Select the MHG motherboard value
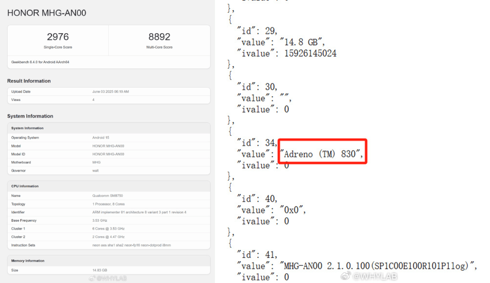This screenshot has width=490, height=283. click(96, 163)
